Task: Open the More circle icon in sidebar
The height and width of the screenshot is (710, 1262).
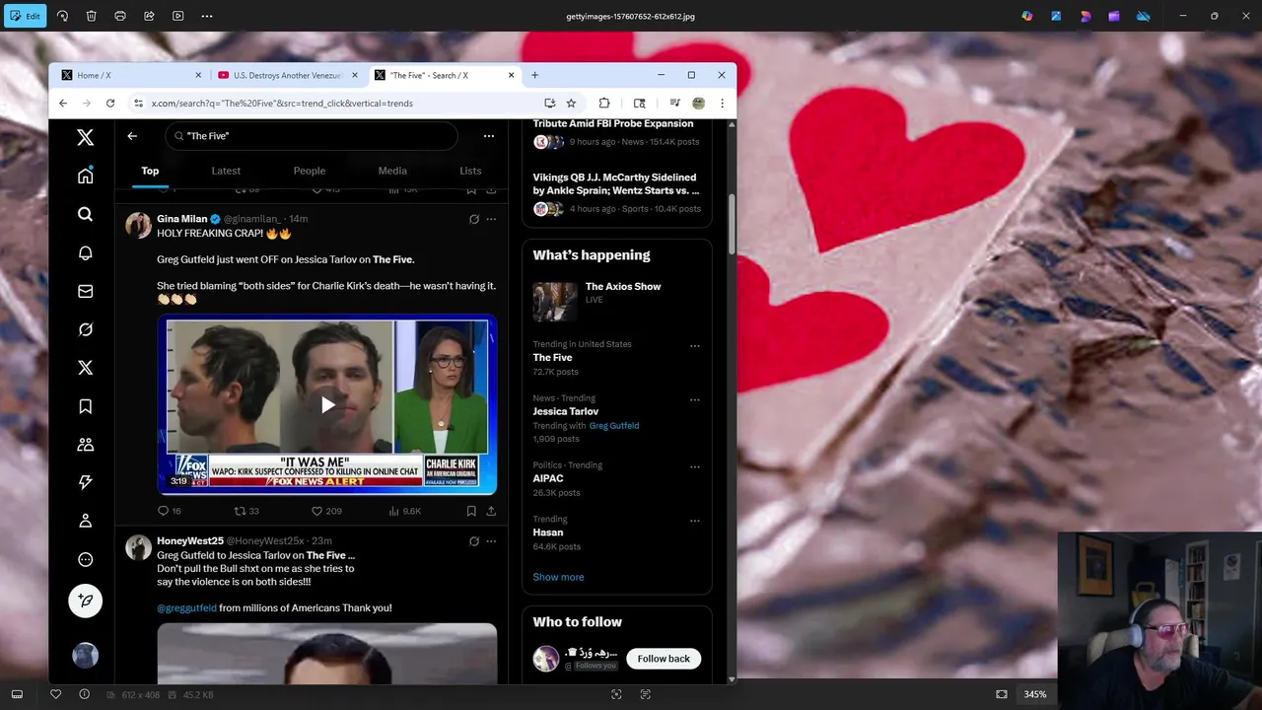Action: 86,559
